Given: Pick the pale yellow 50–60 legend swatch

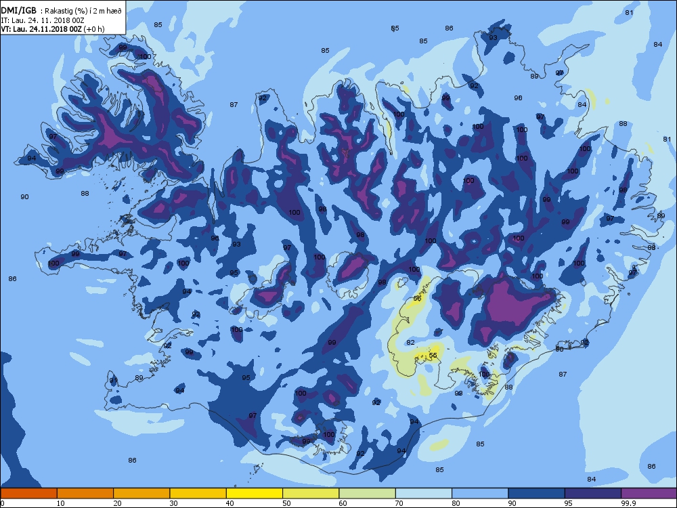Looking at the screenshot, I should point(311,493).
